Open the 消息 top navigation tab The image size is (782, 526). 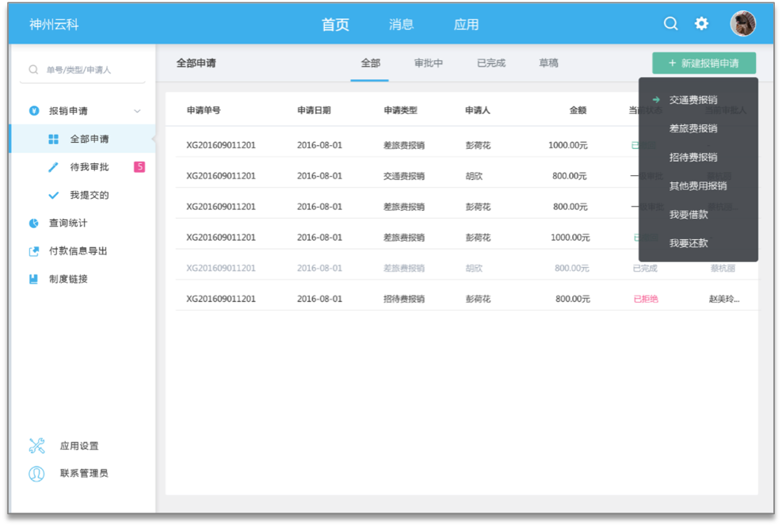pos(402,25)
